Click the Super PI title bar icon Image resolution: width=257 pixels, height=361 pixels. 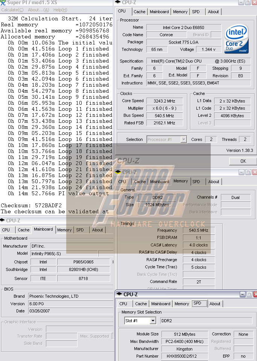pyautogui.click(x=3, y=3)
